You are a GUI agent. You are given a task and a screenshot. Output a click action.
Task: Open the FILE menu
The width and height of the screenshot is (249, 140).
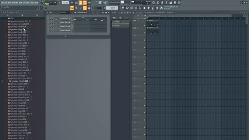tap(2, 3)
